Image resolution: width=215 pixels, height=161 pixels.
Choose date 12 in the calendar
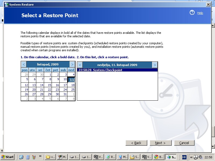[x=25, y=85]
